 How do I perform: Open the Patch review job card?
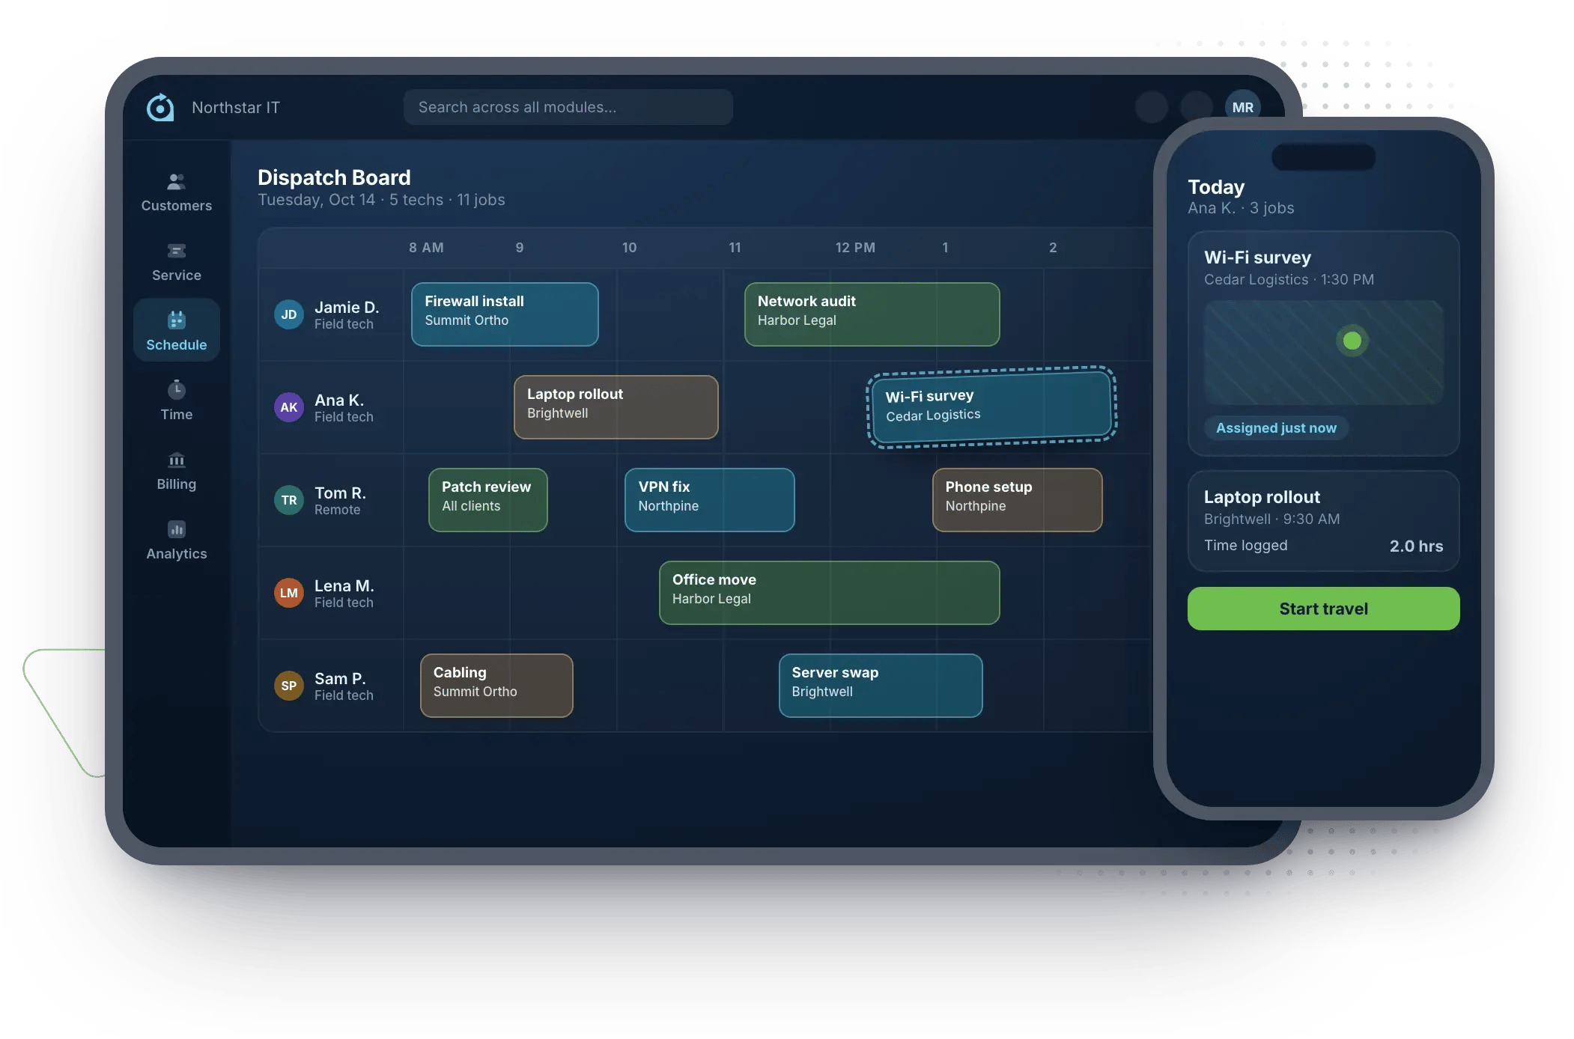(487, 500)
